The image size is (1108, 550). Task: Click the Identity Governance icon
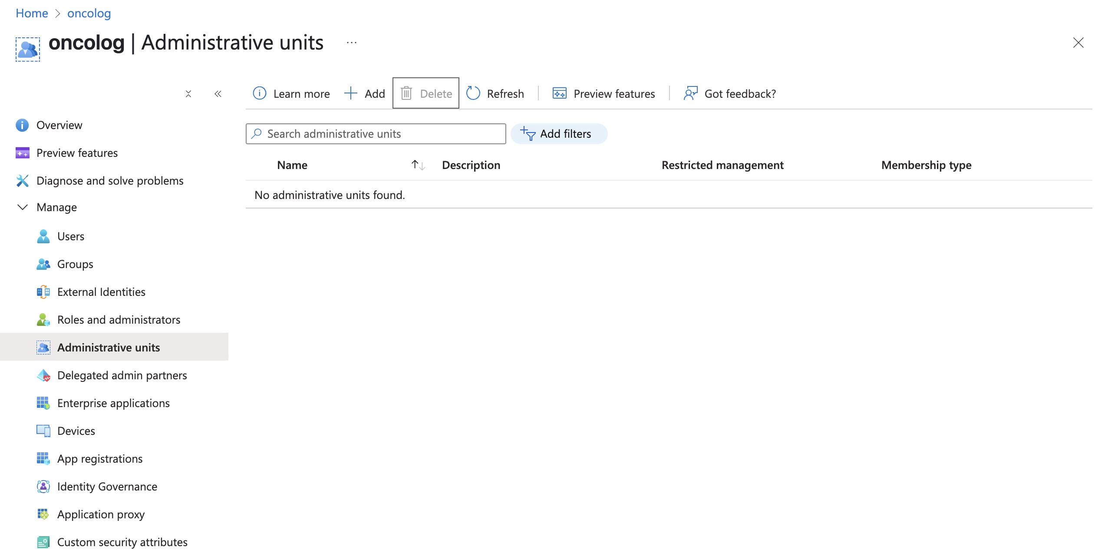pyautogui.click(x=43, y=487)
